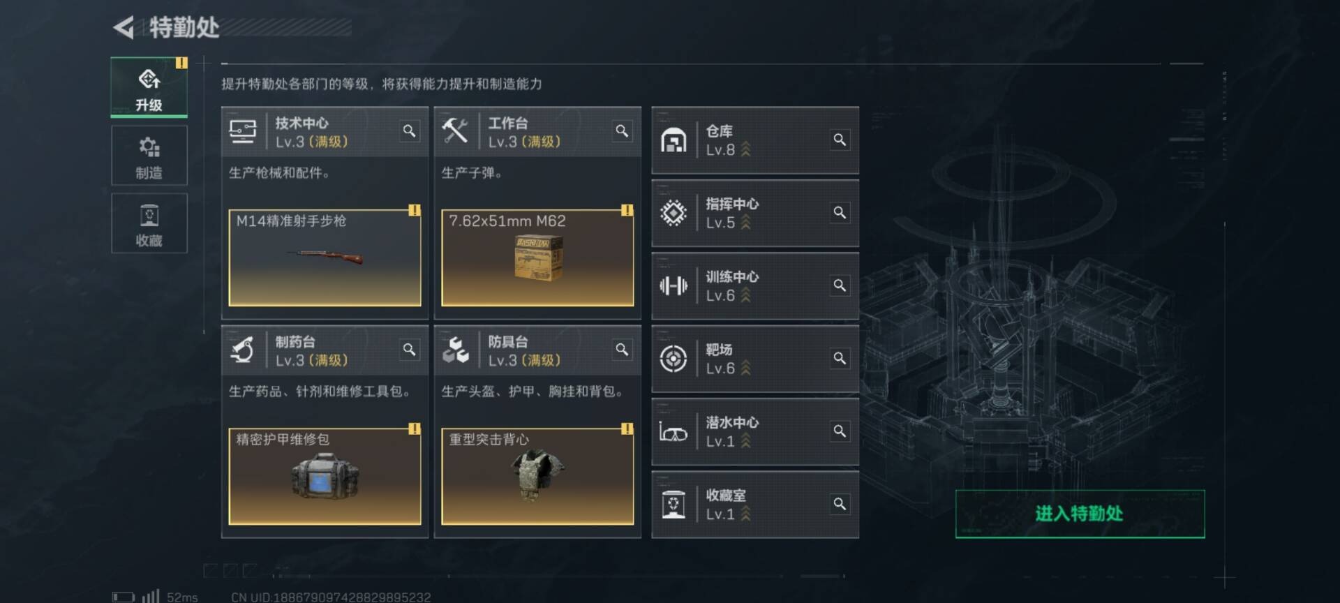The height and width of the screenshot is (603, 1340).
Task: Open the 仓库 Lv.8 upgrade row
Action: click(755, 140)
